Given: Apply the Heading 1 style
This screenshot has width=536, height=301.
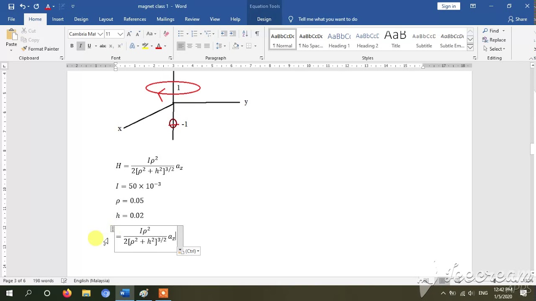Looking at the screenshot, I should [339, 40].
